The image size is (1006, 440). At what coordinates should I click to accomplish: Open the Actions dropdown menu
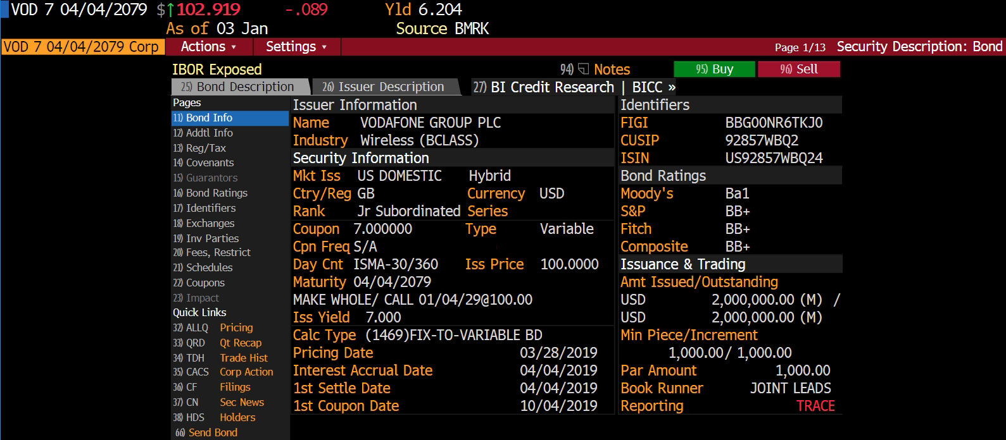(208, 47)
